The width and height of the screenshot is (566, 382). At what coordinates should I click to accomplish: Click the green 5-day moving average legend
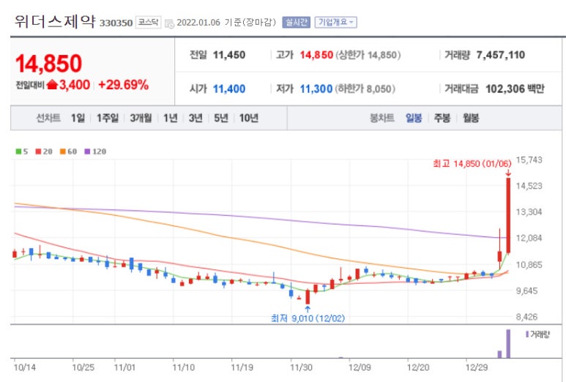click(x=22, y=151)
